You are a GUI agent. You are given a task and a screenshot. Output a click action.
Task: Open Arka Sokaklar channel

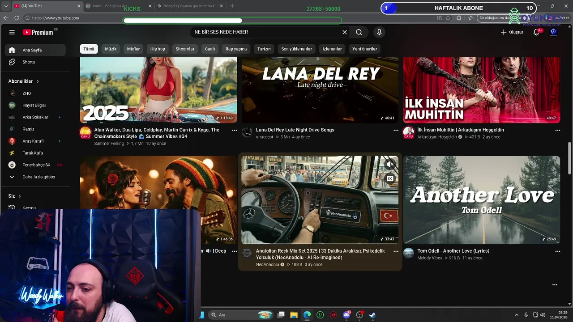click(x=35, y=117)
